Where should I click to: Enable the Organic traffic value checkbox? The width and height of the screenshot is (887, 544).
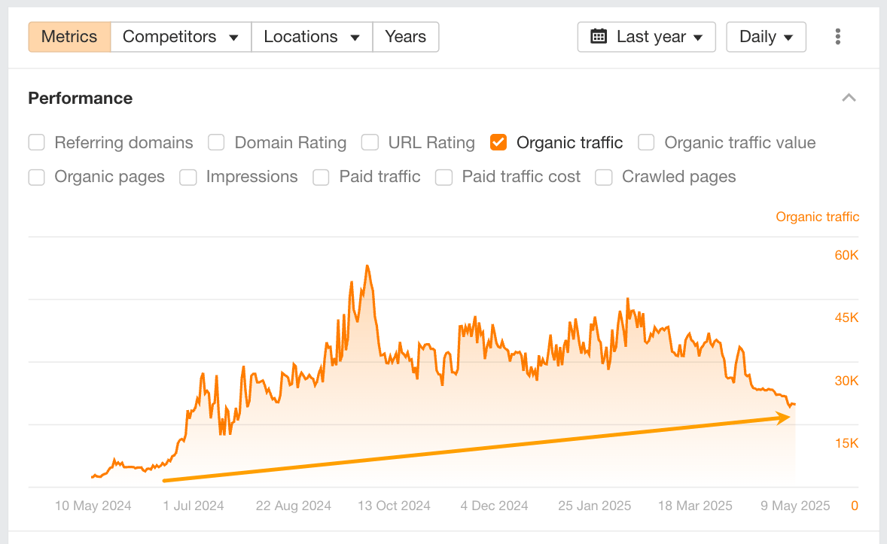click(646, 142)
